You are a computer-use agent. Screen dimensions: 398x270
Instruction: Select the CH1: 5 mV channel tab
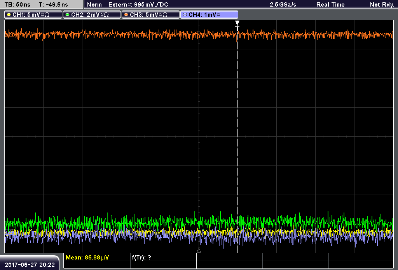[x=33, y=15]
